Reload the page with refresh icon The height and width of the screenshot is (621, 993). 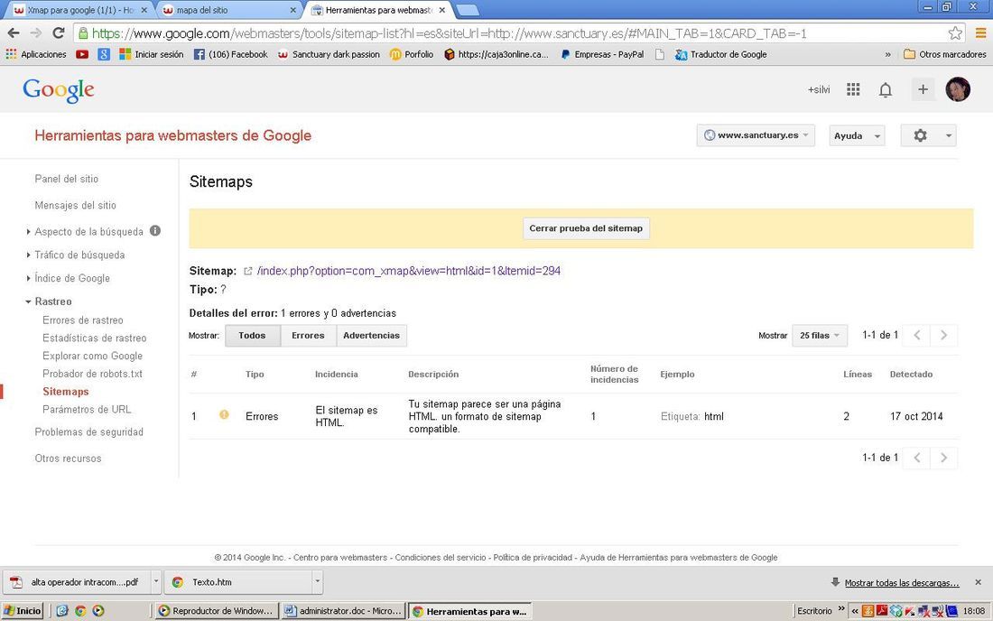pyautogui.click(x=59, y=32)
